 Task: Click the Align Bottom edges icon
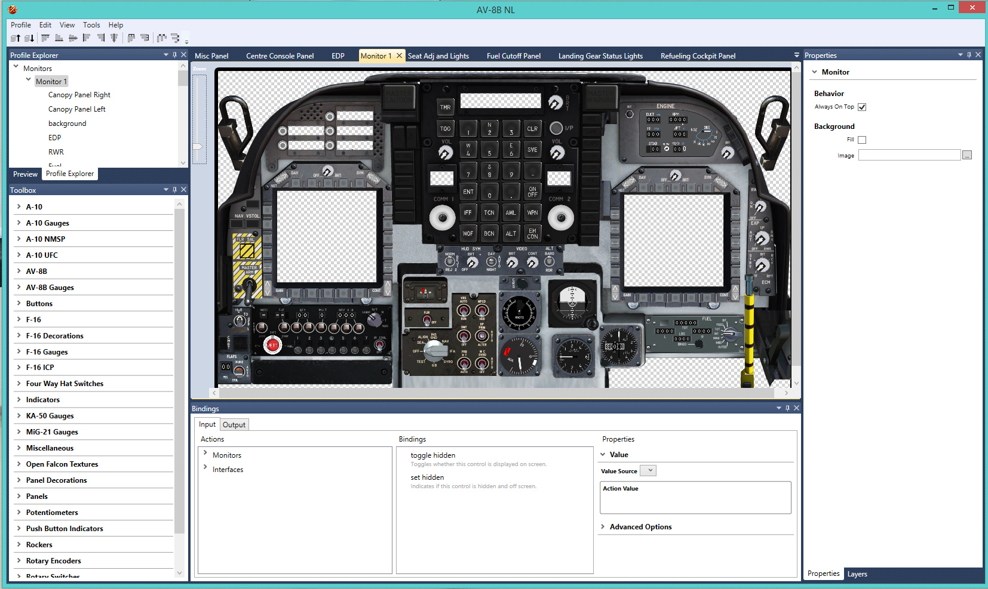59,38
